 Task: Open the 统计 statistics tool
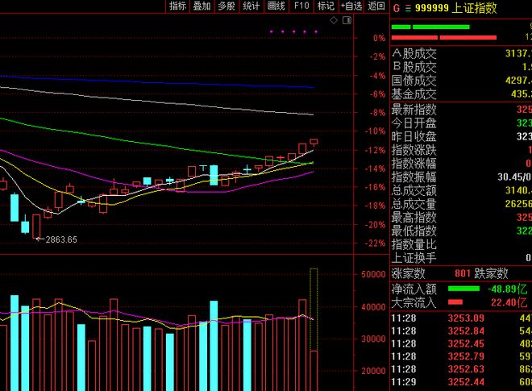pos(251,6)
